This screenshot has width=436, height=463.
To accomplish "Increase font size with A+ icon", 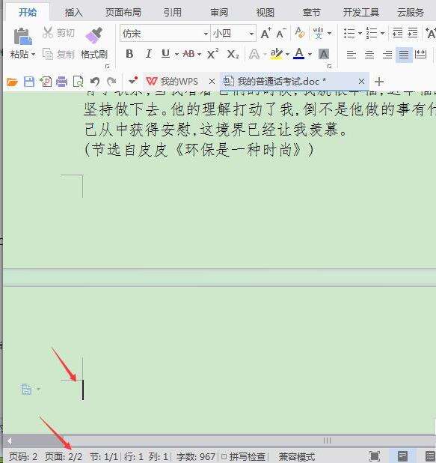I will [265, 34].
